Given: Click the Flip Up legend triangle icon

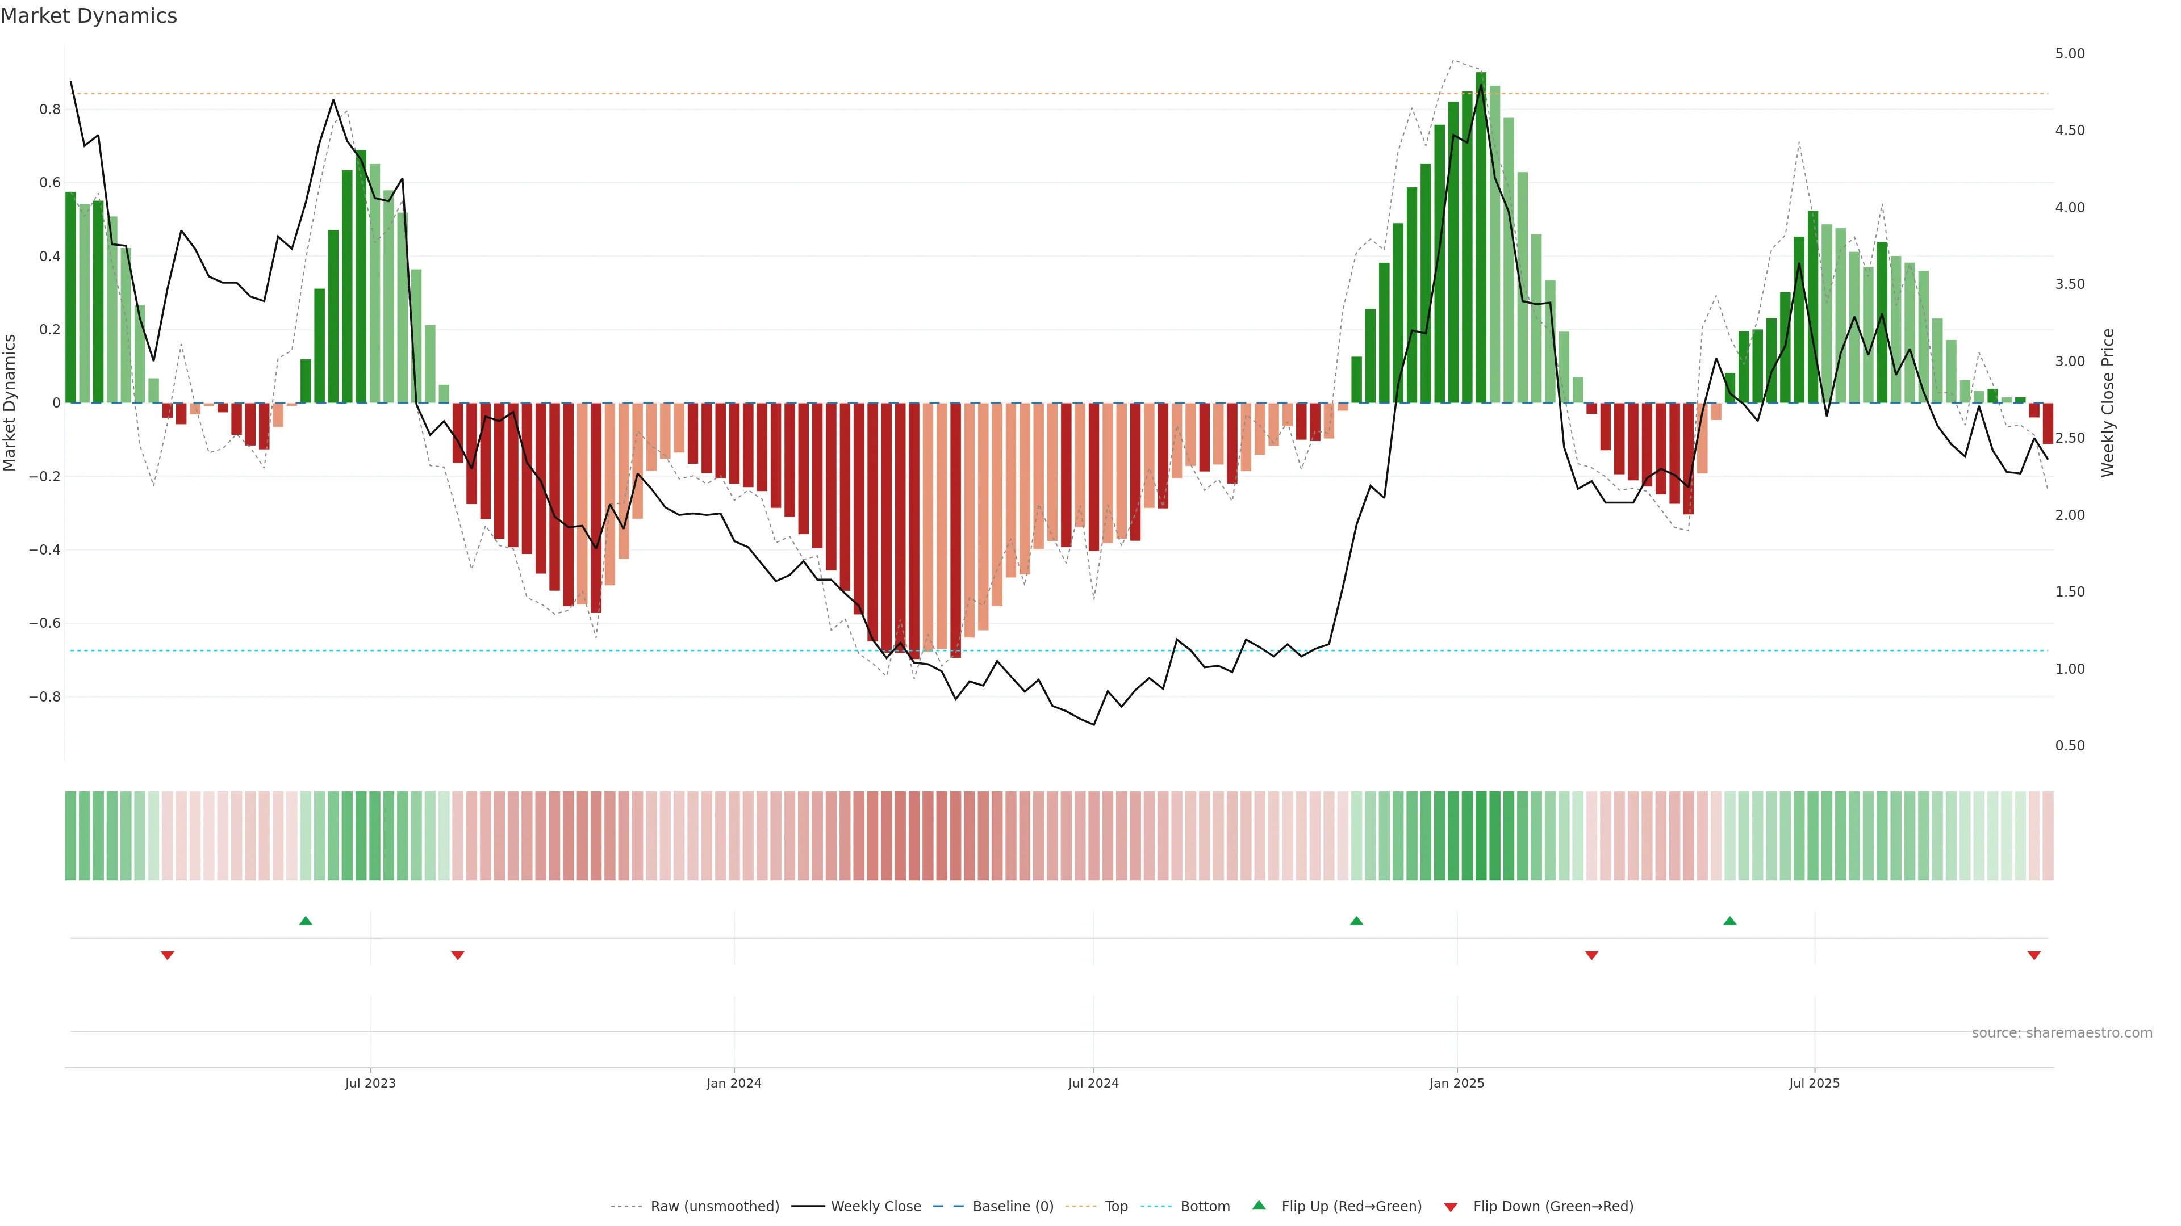Looking at the screenshot, I should click(1258, 1205).
